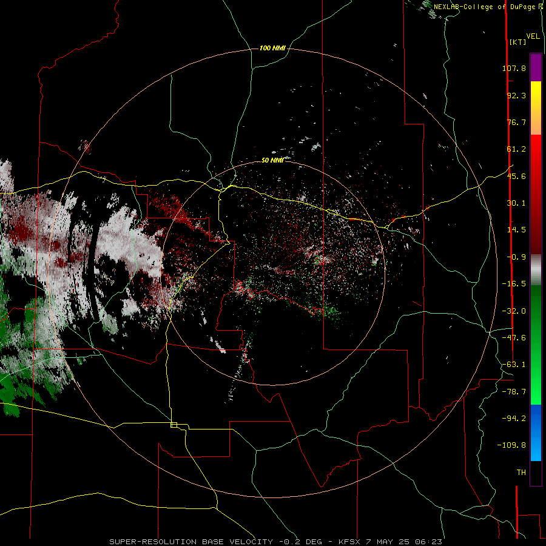The image size is (546, 546).
Task: Click the "KFSX" radar site identifier
Action: coord(349,542)
